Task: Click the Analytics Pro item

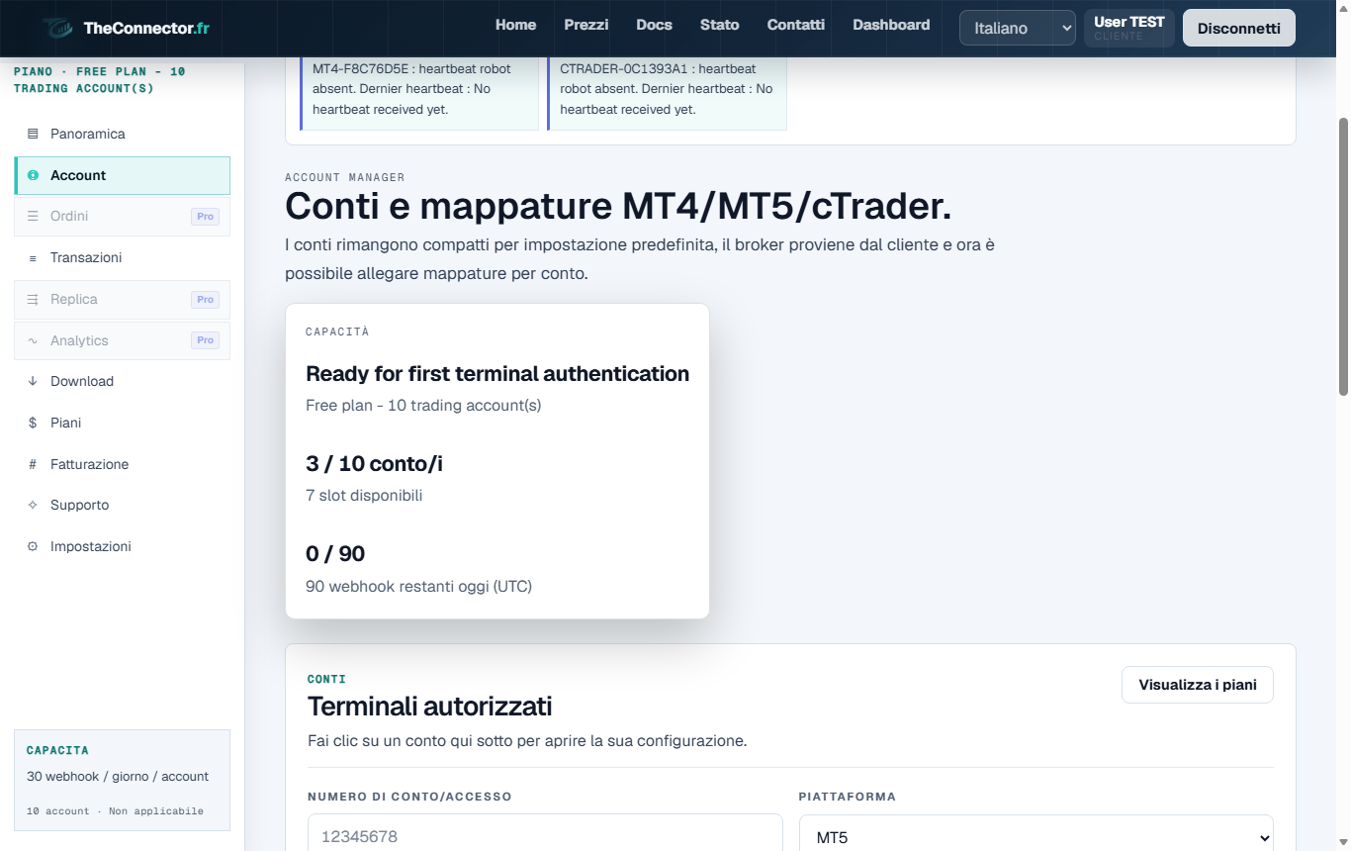Action: click(122, 340)
